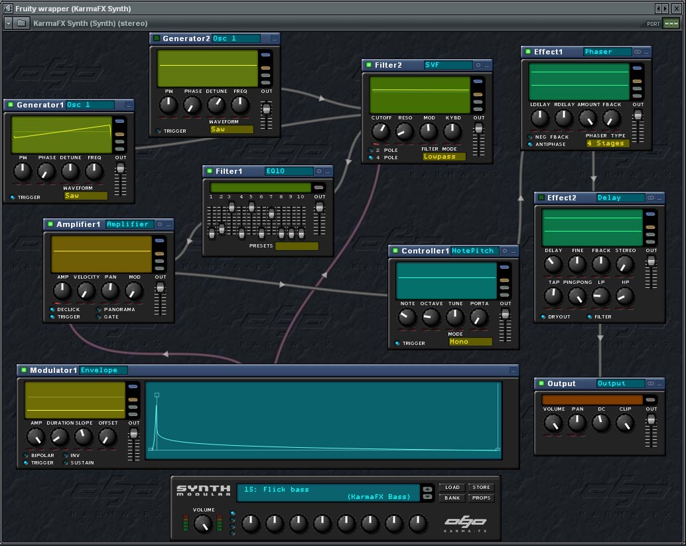
Task: Toggle Effect1 module power LED
Action: (528, 52)
